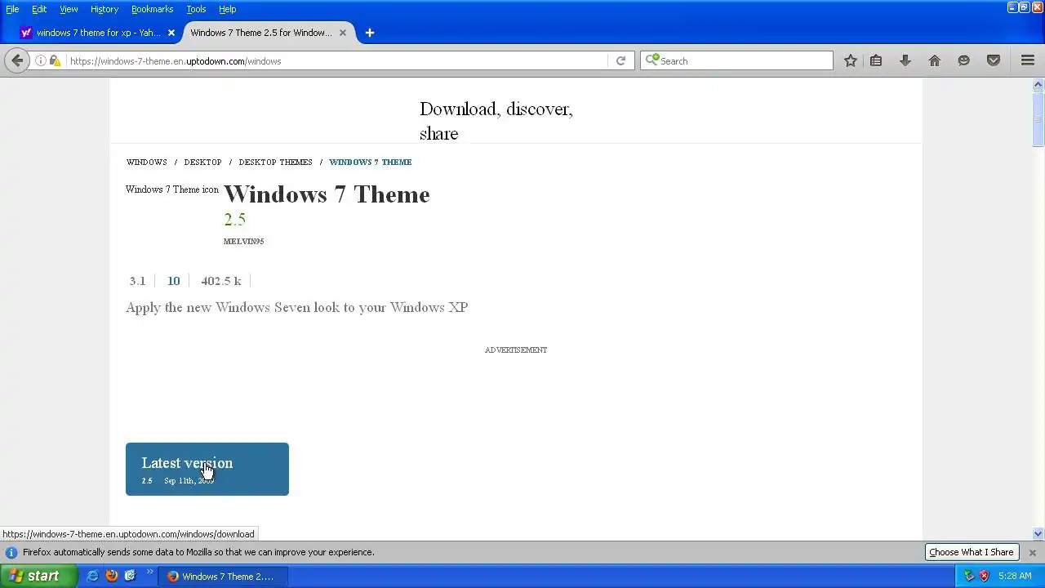The image size is (1045, 588).
Task: Open the Firefox hamburger menu
Action: point(1028,60)
